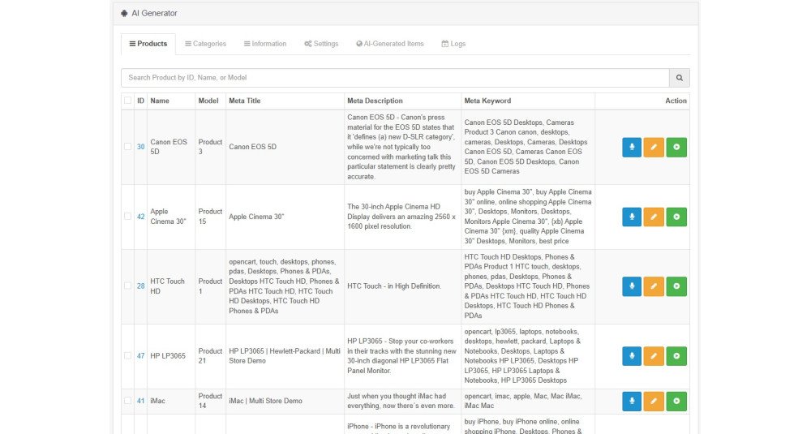The height and width of the screenshot is (434, 811).
Task: Tick the HTC Touch HD row checkbox
Action: (128, 286)
